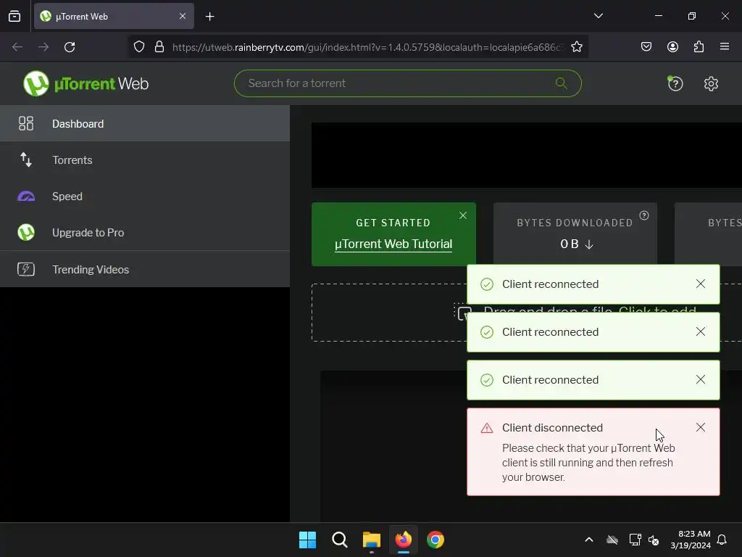
Task: Dismiss the second Client reconnected notification
Action: [x=701, y=331]
